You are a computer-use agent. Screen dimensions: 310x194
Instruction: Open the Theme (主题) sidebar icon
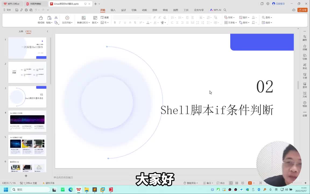click(x=305, y=76)
